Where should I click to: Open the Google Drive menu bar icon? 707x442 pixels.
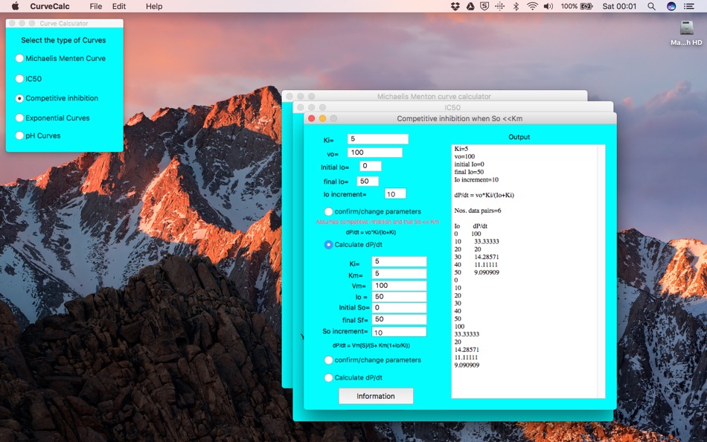[x=470, y=6]
